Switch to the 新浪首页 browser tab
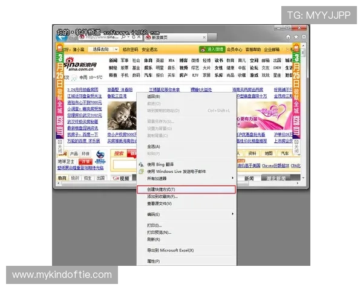The height and width of the screenshot is (290, 363). point(176,37)
